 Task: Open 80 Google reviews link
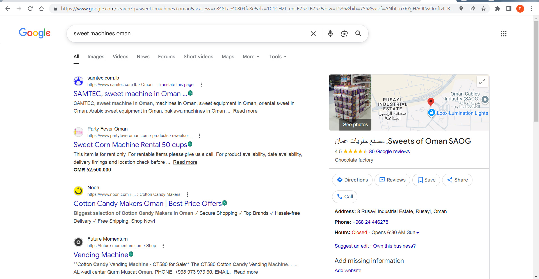click(389, 152)
